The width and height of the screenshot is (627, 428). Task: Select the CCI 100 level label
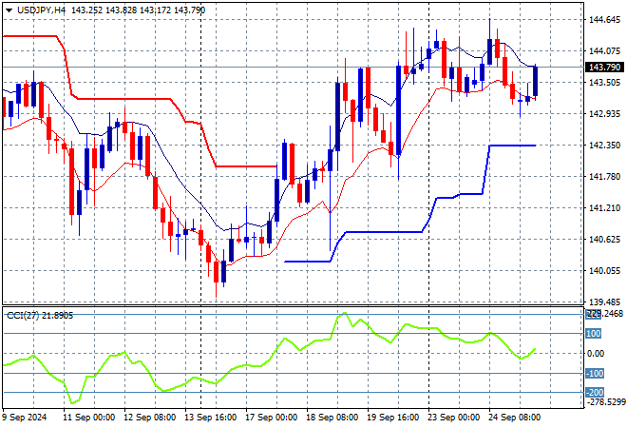(594, 334)
